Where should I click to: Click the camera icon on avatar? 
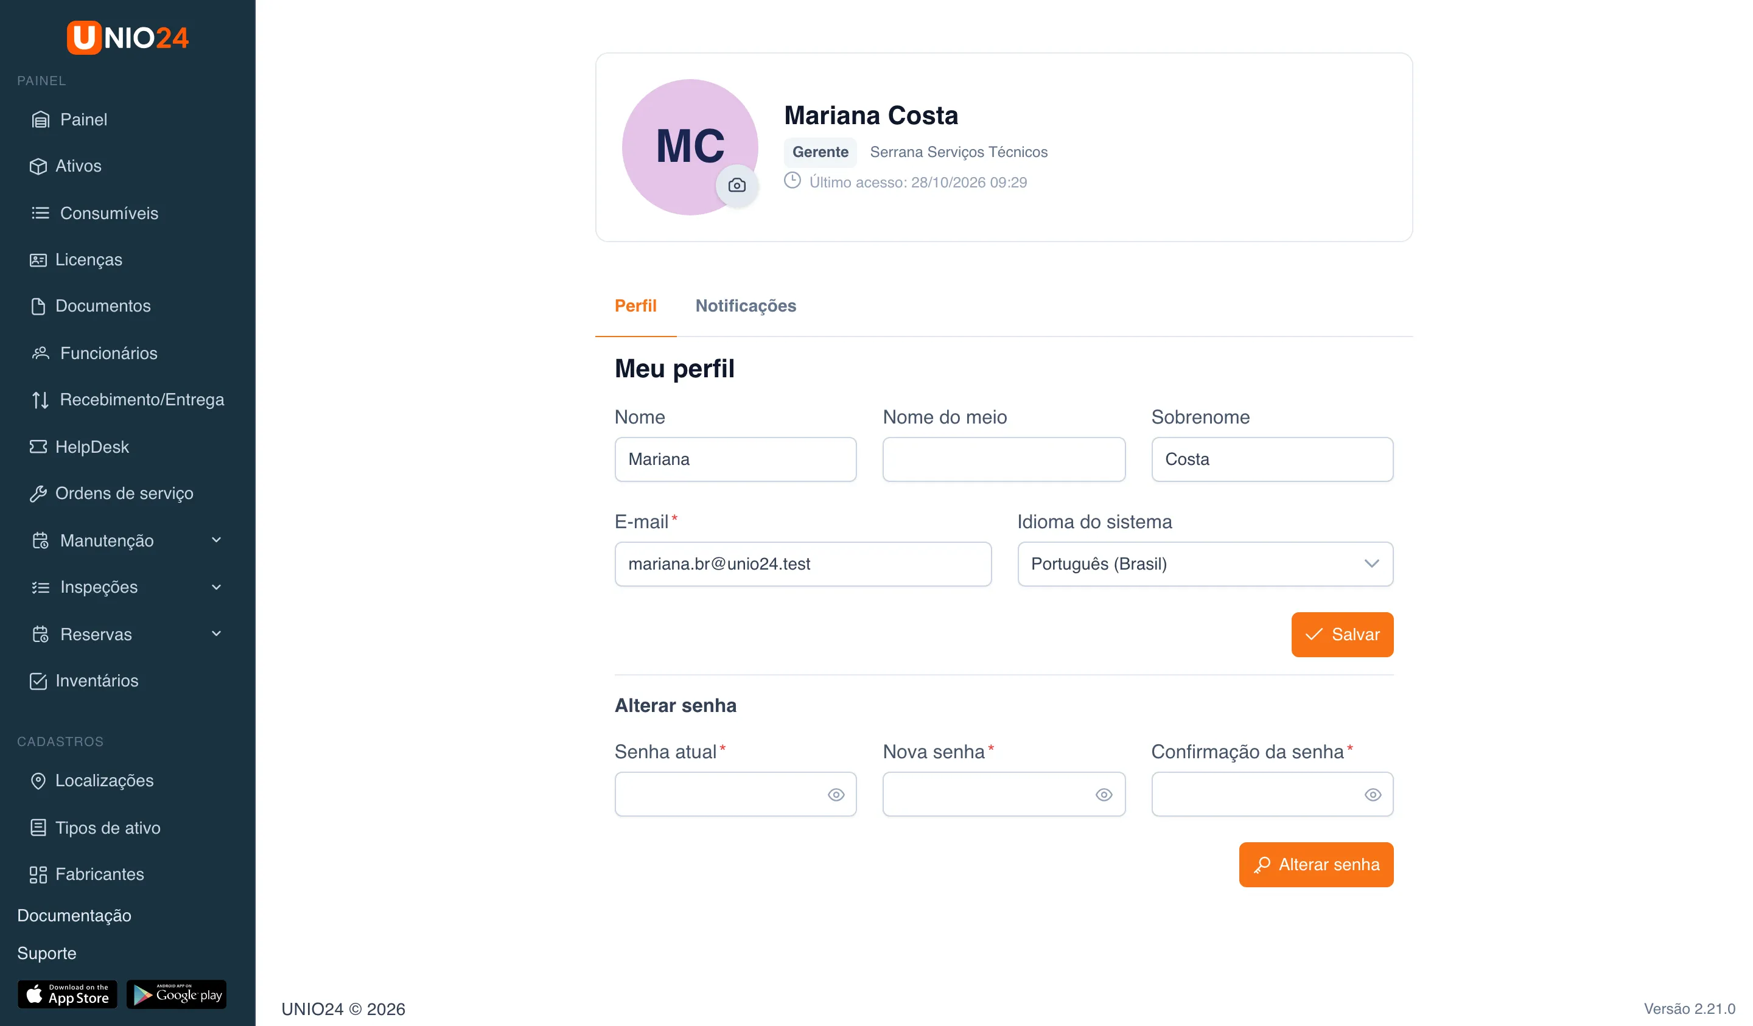pyautogui.click(x=737, y=185)
